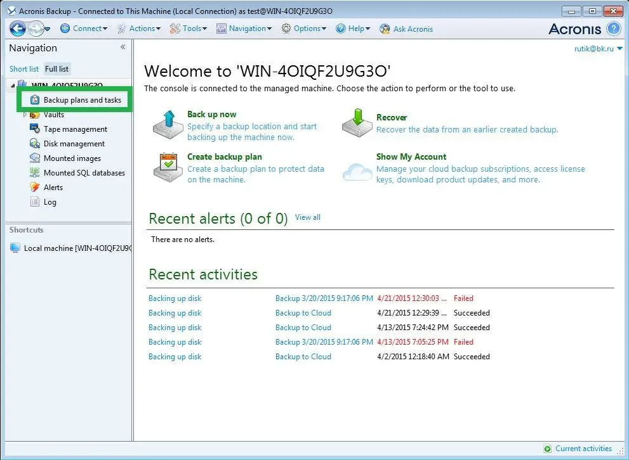This screenshot has height=460, width=629.
Task: Open Backup to Cloud plan from 4/13/2015 7:24:42 PM
Action: [x=303, y=328]
